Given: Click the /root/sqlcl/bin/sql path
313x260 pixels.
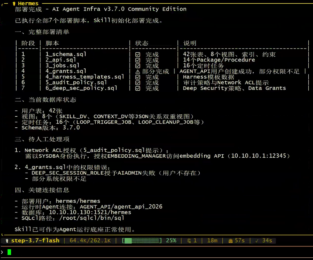Looking at the screenshot, I should (x=92, y=218).
